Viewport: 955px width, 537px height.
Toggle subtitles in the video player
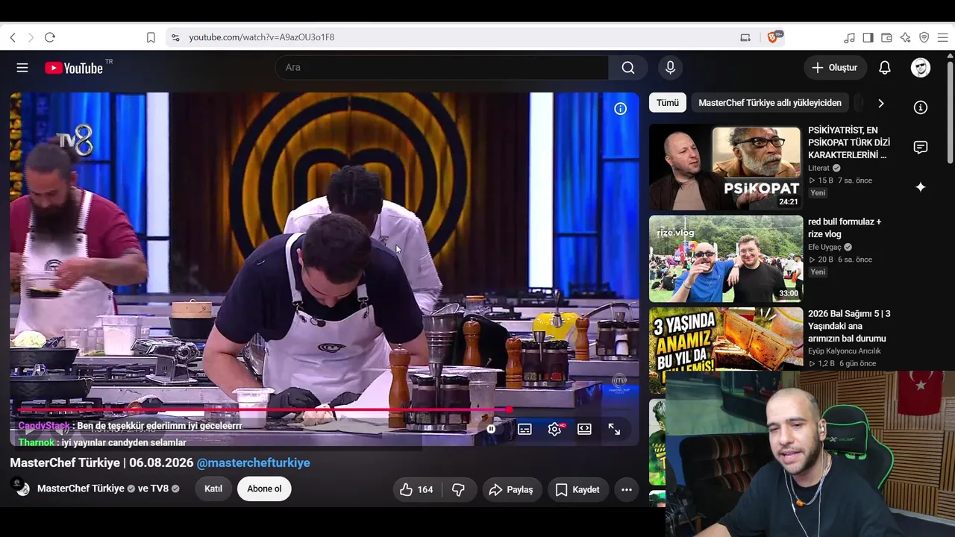525,429
